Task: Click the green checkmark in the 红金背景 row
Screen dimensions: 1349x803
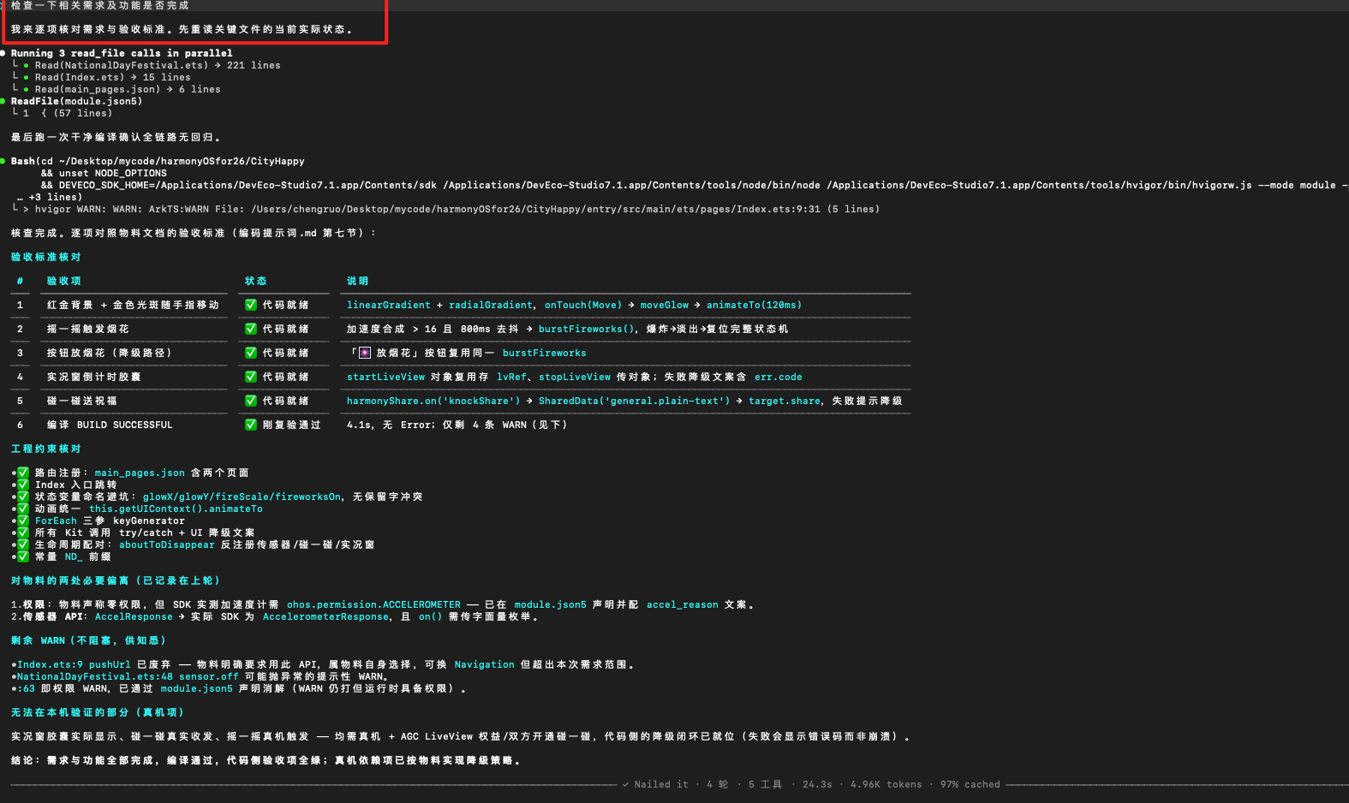Action: (x=251, y=305)
